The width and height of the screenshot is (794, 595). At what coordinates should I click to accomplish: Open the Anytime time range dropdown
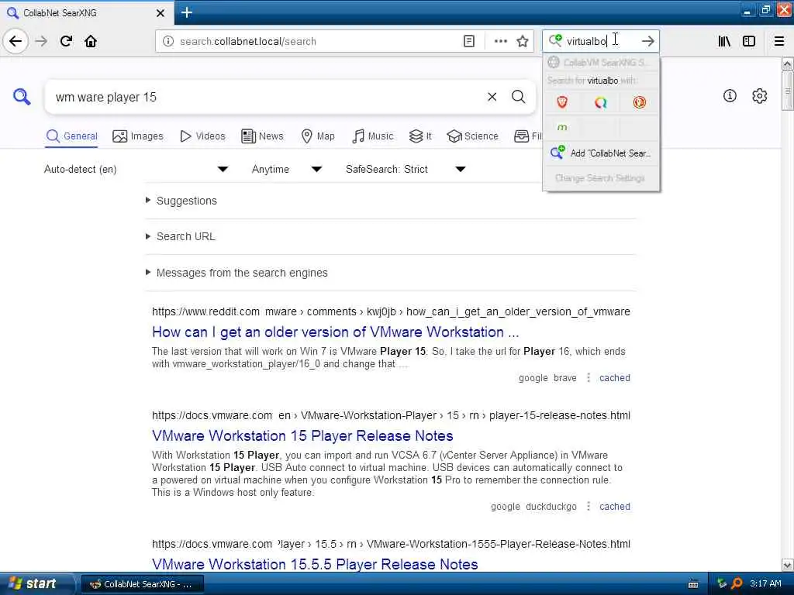287,169
